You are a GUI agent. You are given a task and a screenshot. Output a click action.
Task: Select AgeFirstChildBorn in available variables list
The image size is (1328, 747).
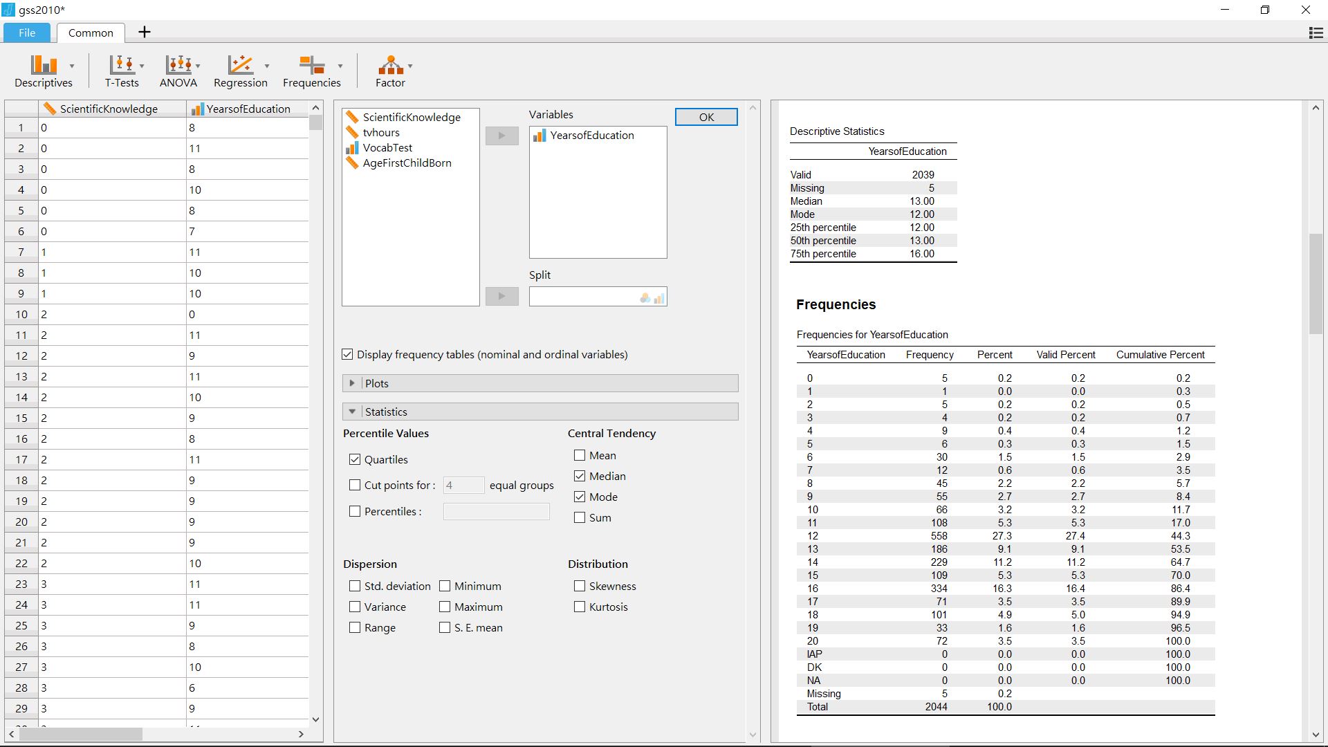[407, 163]
